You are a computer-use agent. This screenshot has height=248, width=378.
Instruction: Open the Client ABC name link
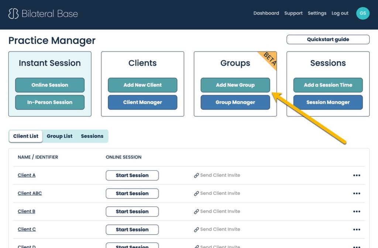click(30, 193)
